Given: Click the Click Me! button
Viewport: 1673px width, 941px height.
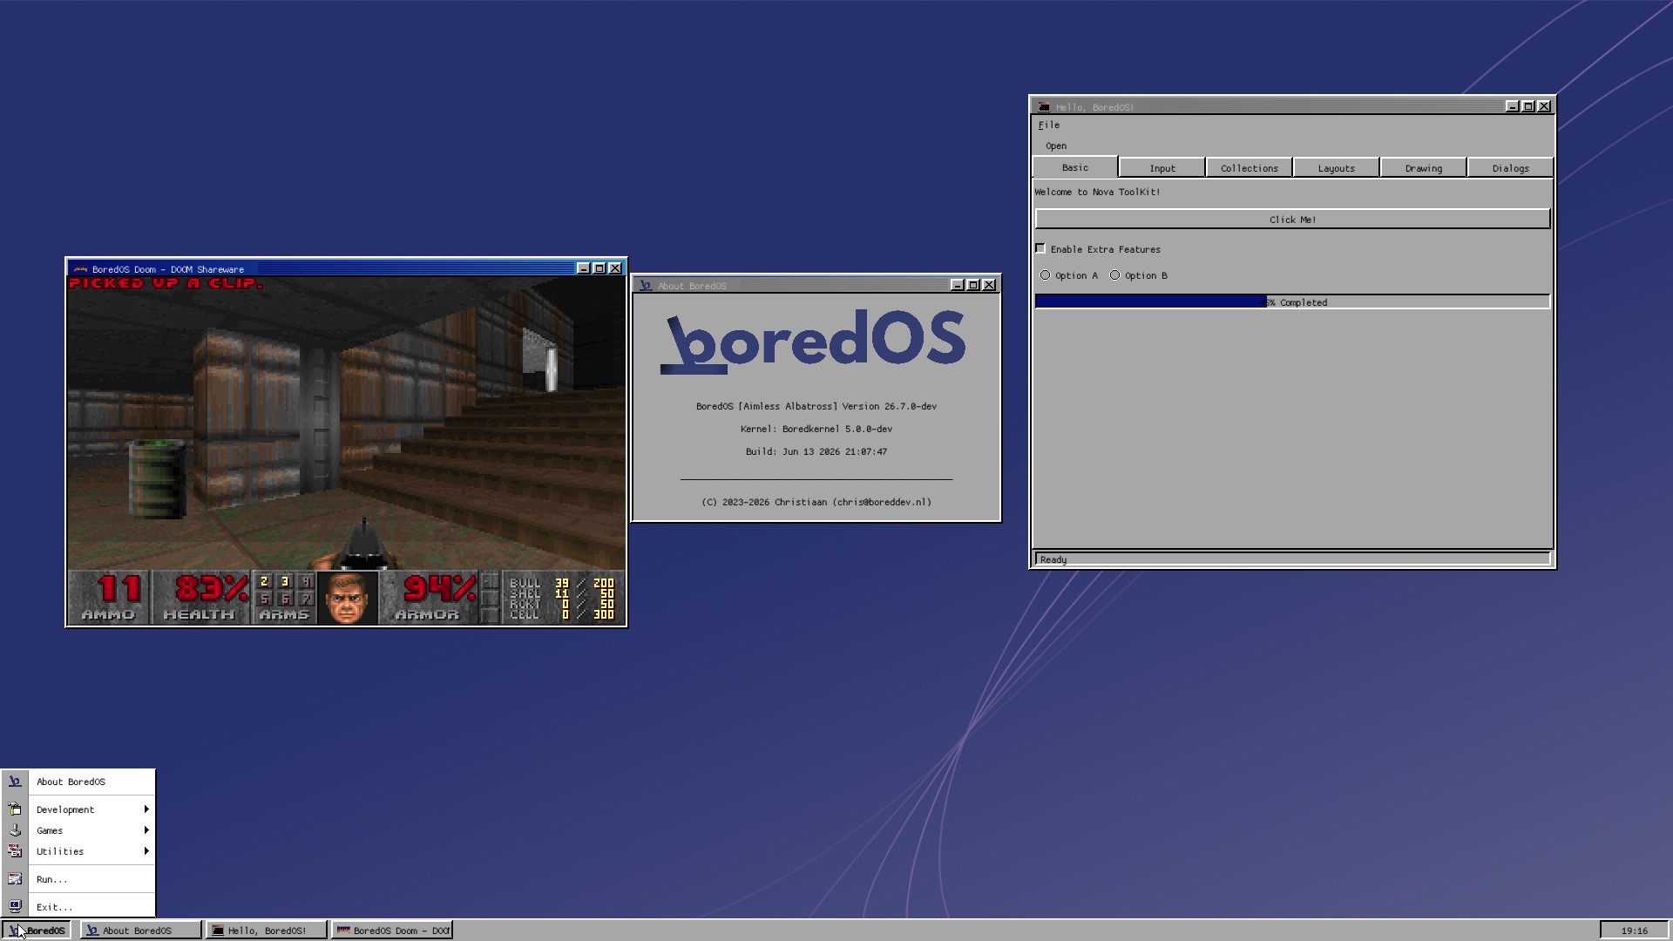Looking at the screenshot, I should click(1293, 219).
